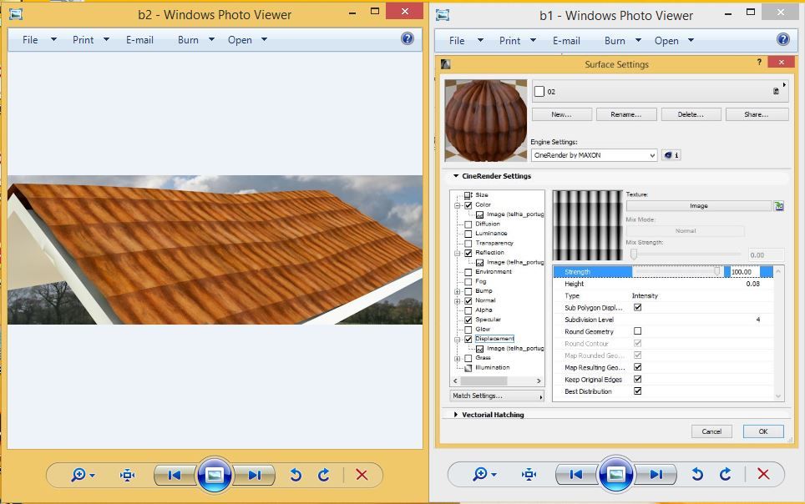
Task: Go to previous photo in b2 viewer
Action: point(175,475)
